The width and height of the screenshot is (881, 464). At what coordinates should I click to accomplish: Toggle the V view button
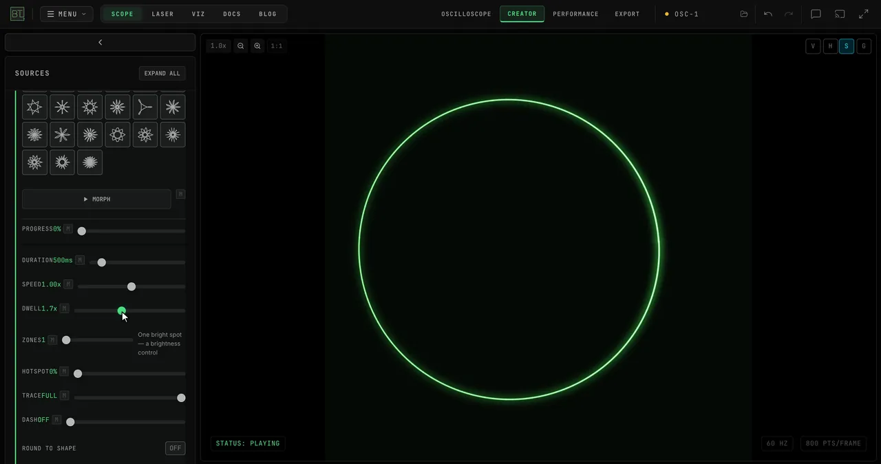813,46
